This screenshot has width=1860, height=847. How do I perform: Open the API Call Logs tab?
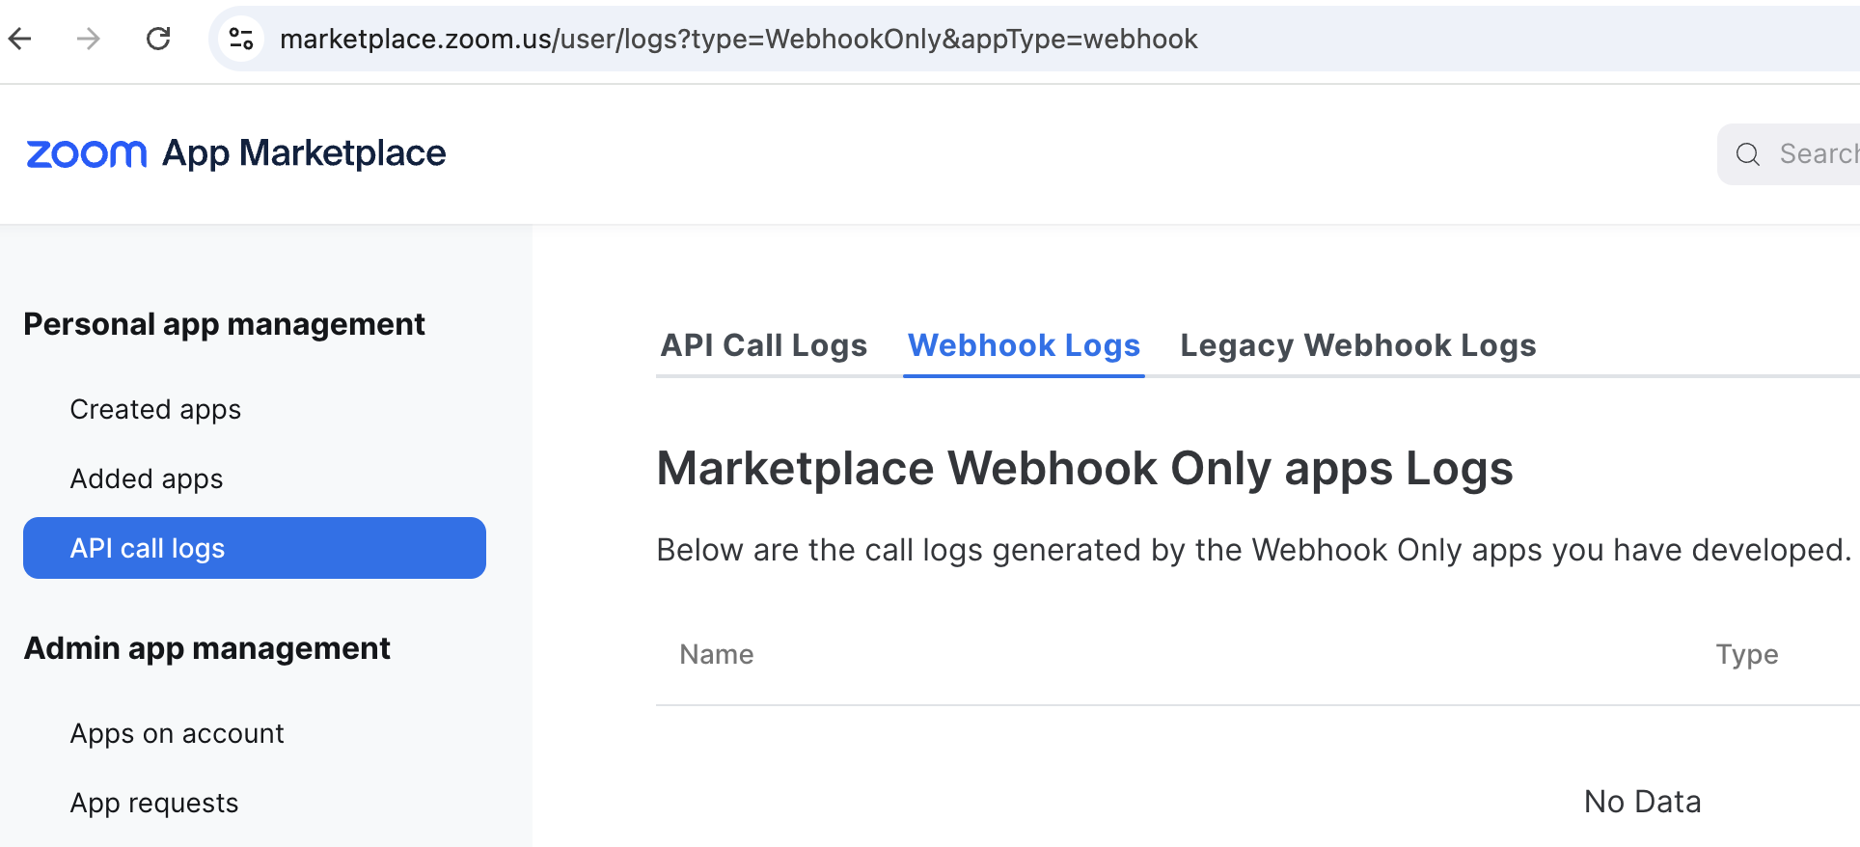(x=763, y=345)
